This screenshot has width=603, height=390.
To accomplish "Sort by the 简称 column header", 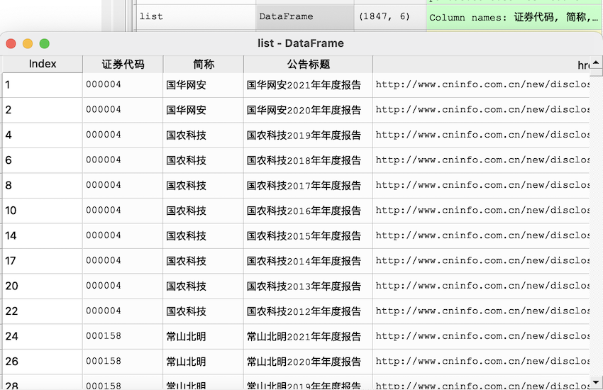I will (204, 64).
